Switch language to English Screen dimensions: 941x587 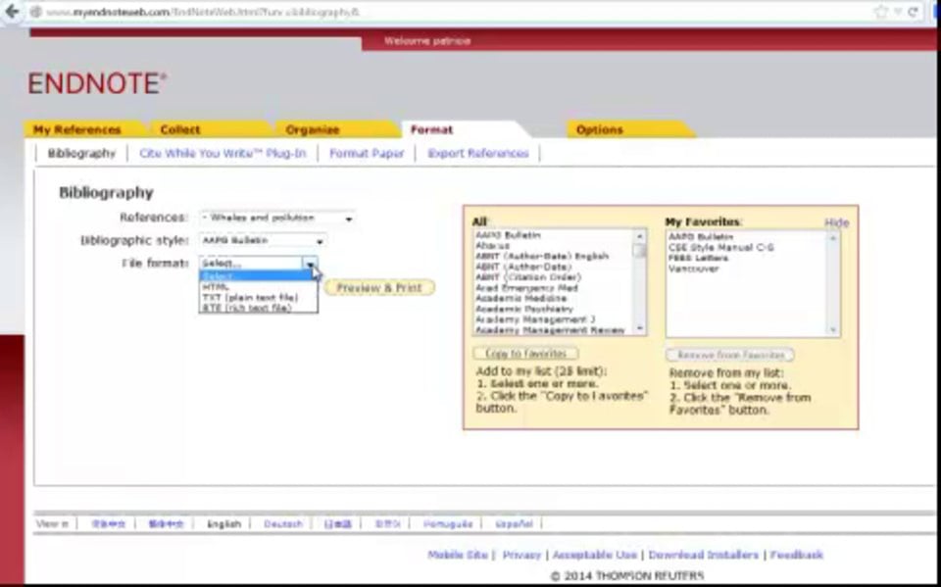tap(223, 524)
